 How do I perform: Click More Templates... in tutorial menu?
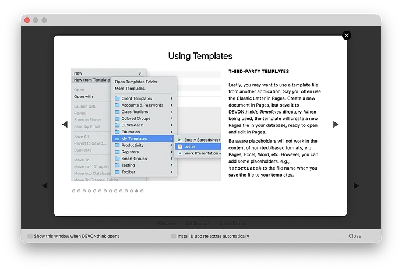coord(131,89)
